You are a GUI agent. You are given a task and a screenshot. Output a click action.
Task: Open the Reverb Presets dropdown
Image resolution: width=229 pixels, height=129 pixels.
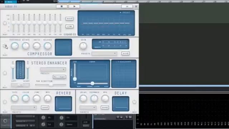(x=24, y=107)
